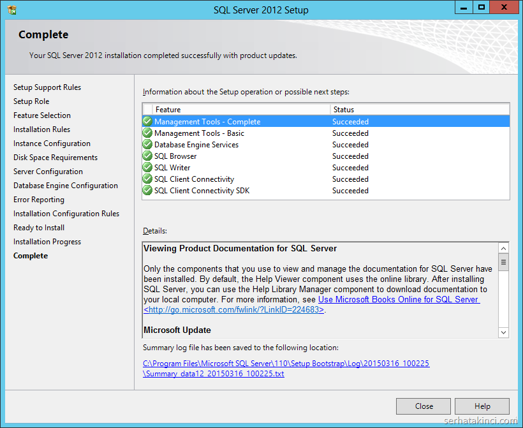Click the Installation Rules step

pos(41,129)
